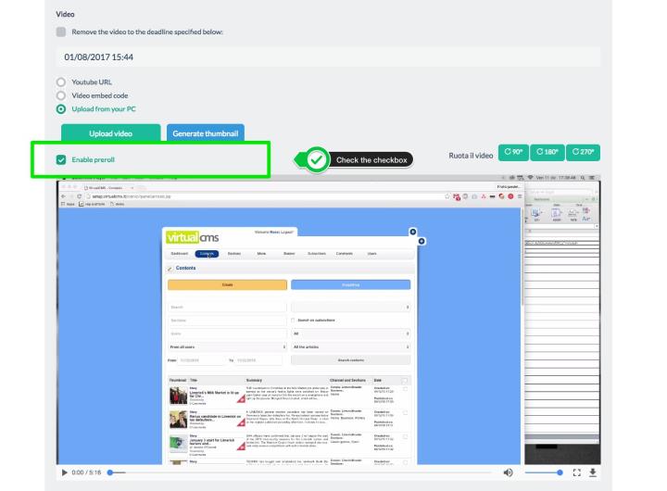Play the video using the play button
Viewport: 667px width, 491px height.
click(x=64, y=473)
